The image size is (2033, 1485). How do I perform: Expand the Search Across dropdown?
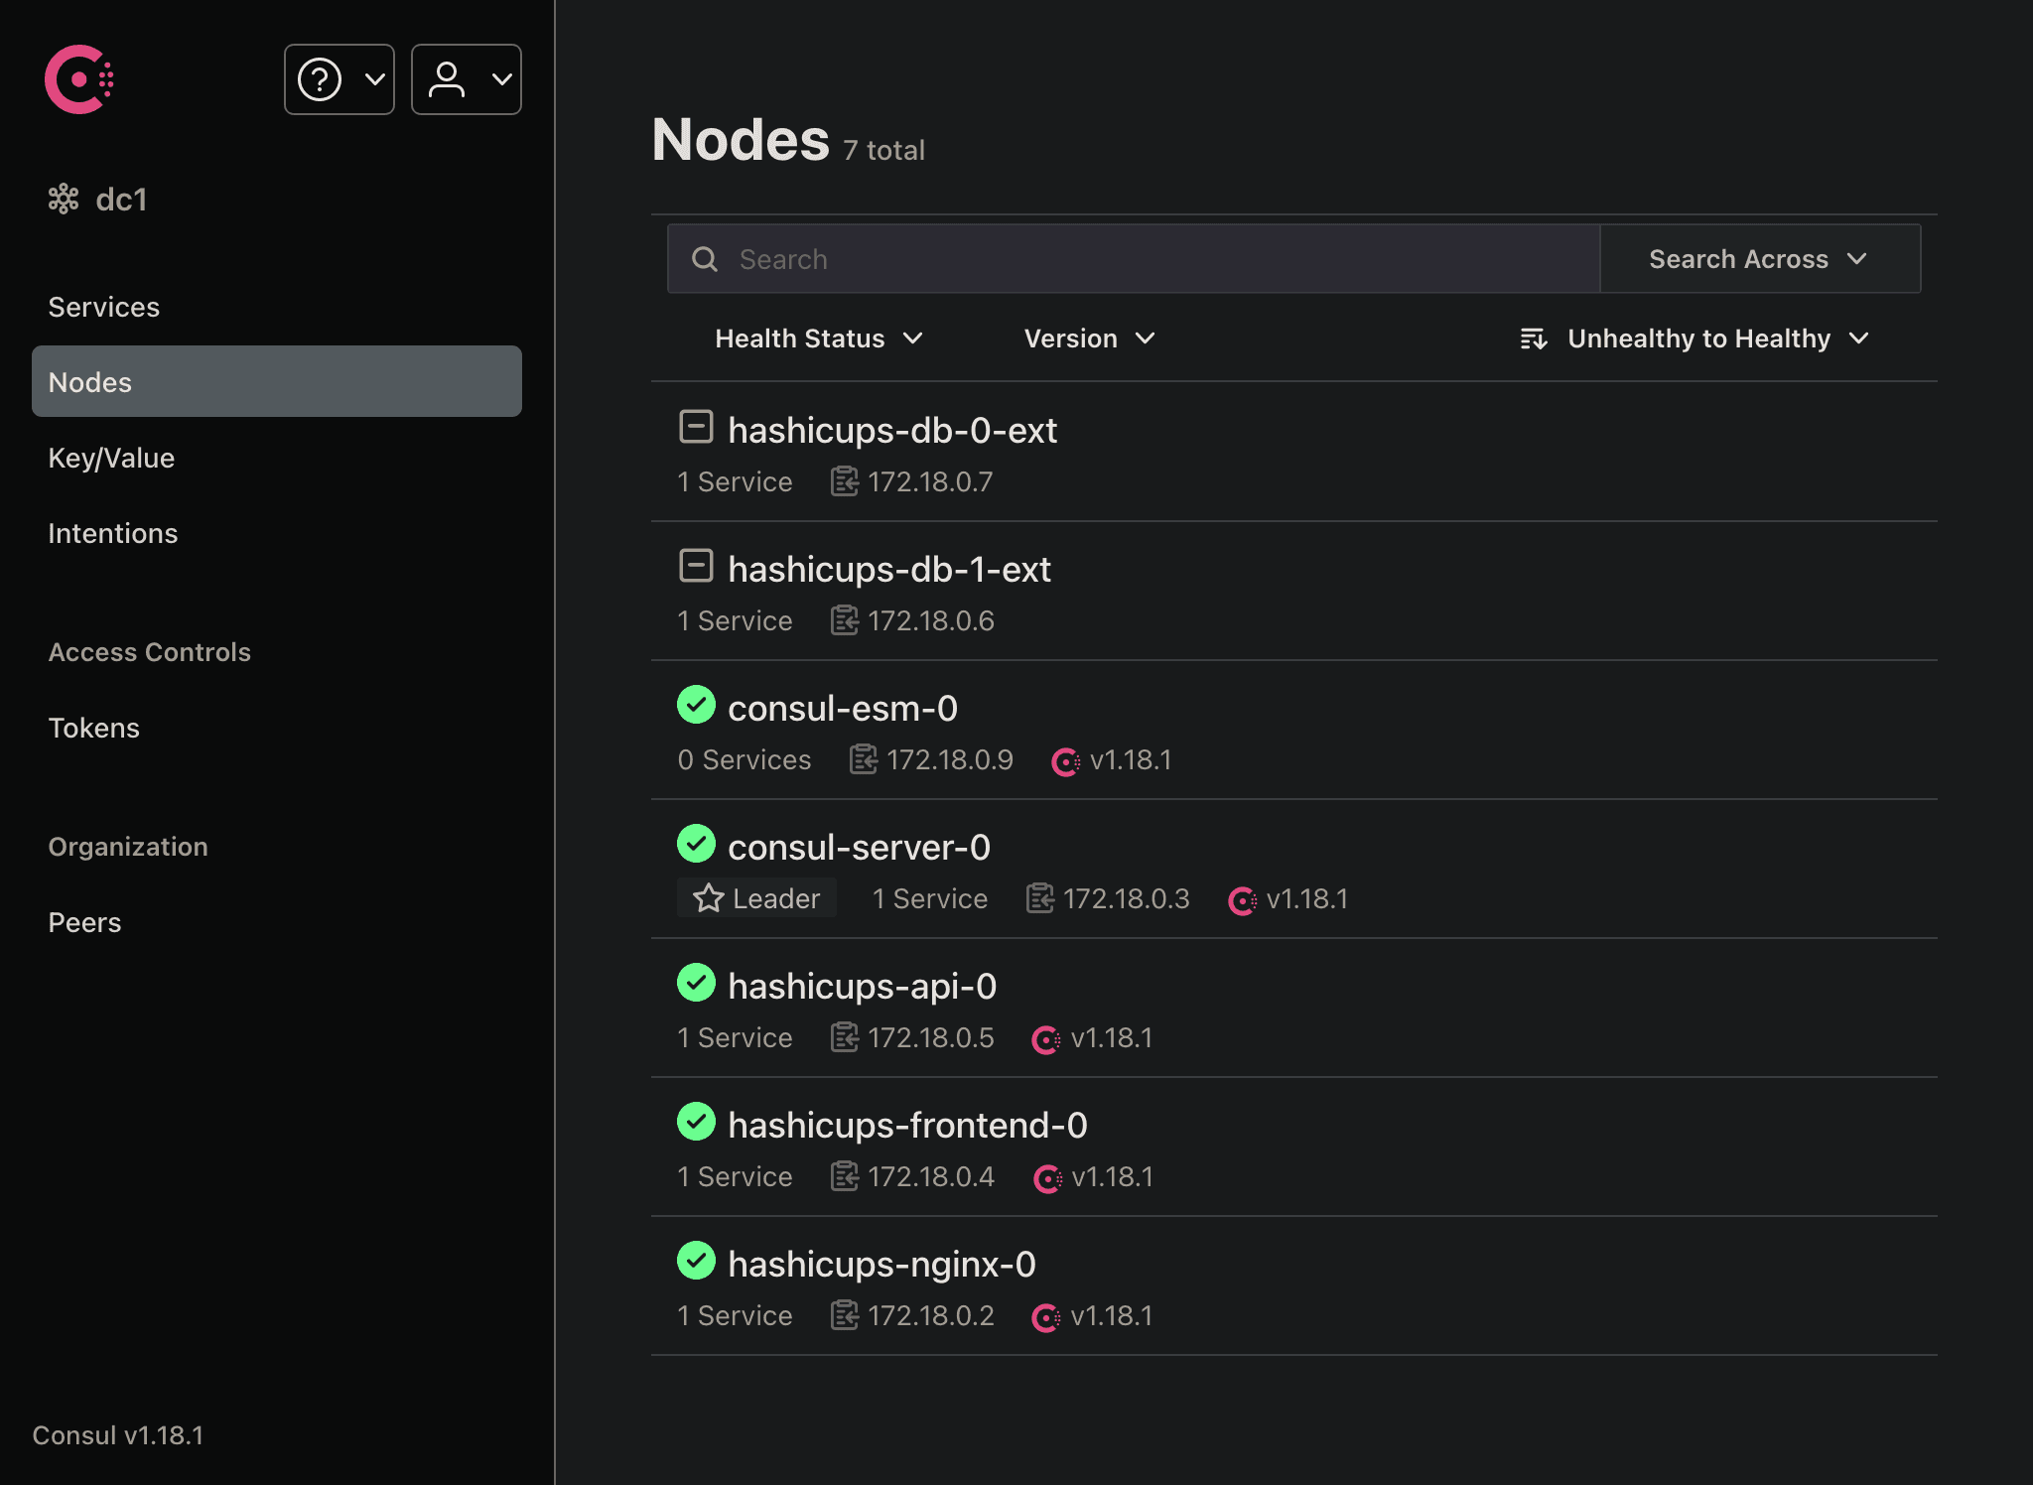1760,258
